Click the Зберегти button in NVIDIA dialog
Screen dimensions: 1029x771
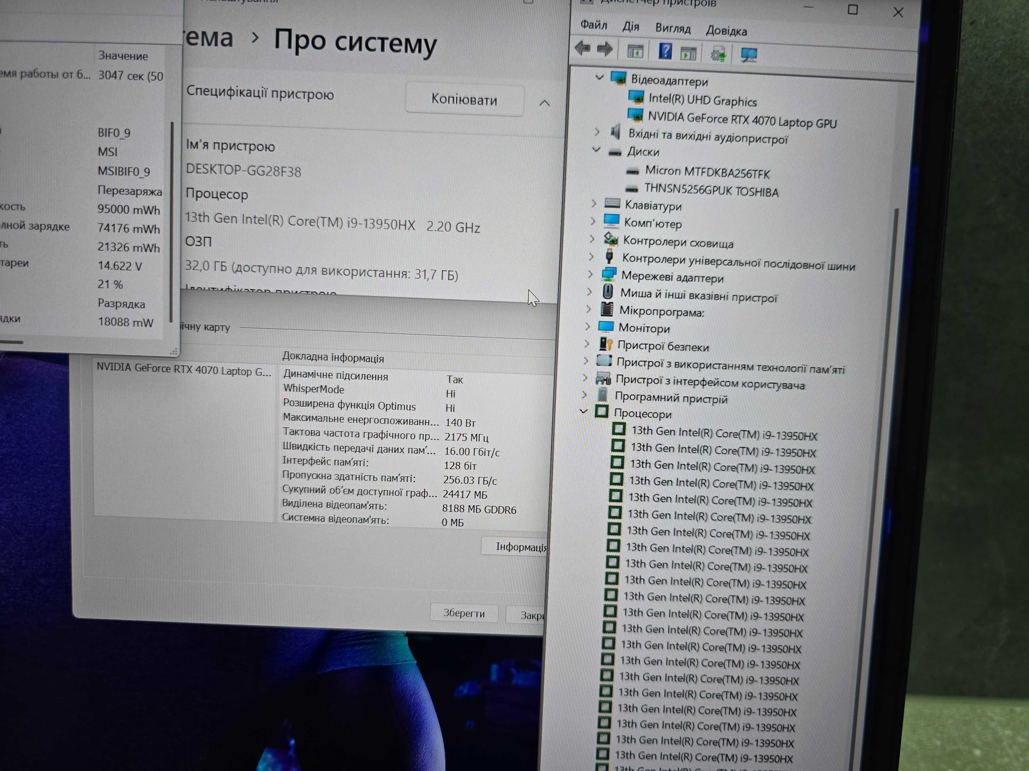(x=464, y=613)
